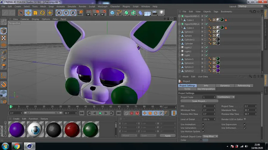Open the deformer objects icon
Screen dimensions: 268x150
pyautogui.click(x=141, y=13)
